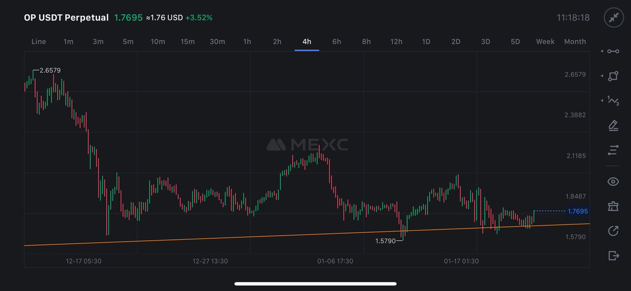Viewport: 631px width, 291px height.
Task: Select the 30m timeframe
Action: click(x=217, y=41)
